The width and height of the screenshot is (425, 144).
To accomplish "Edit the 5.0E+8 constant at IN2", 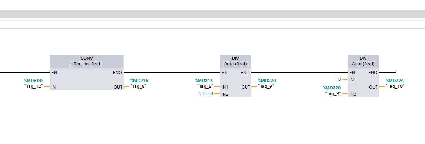I will coord(206,93).
